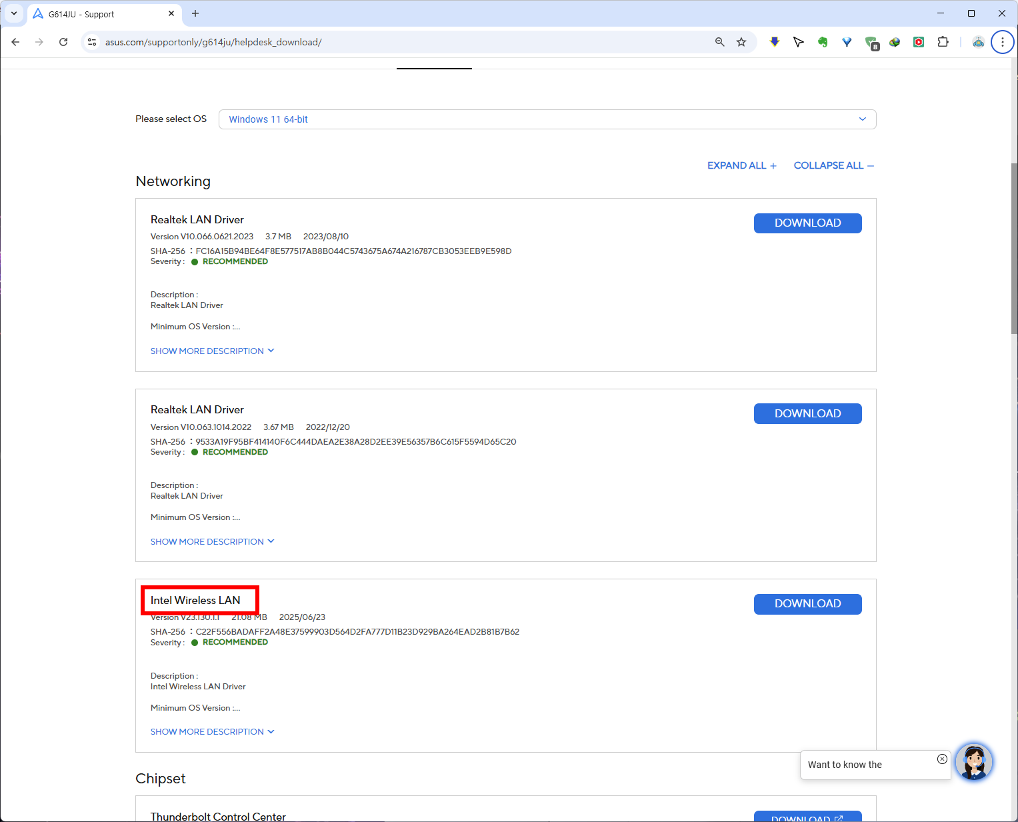
Task: Click the Evernote elephant extension icon
Action: [x=823, y=42]
